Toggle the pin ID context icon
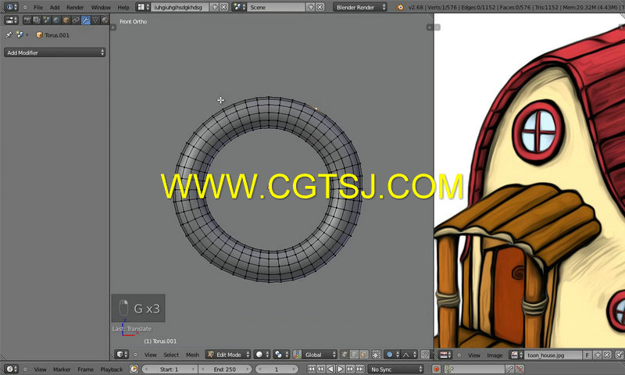Viewport: 625px width, 375px height. point(9,35)
